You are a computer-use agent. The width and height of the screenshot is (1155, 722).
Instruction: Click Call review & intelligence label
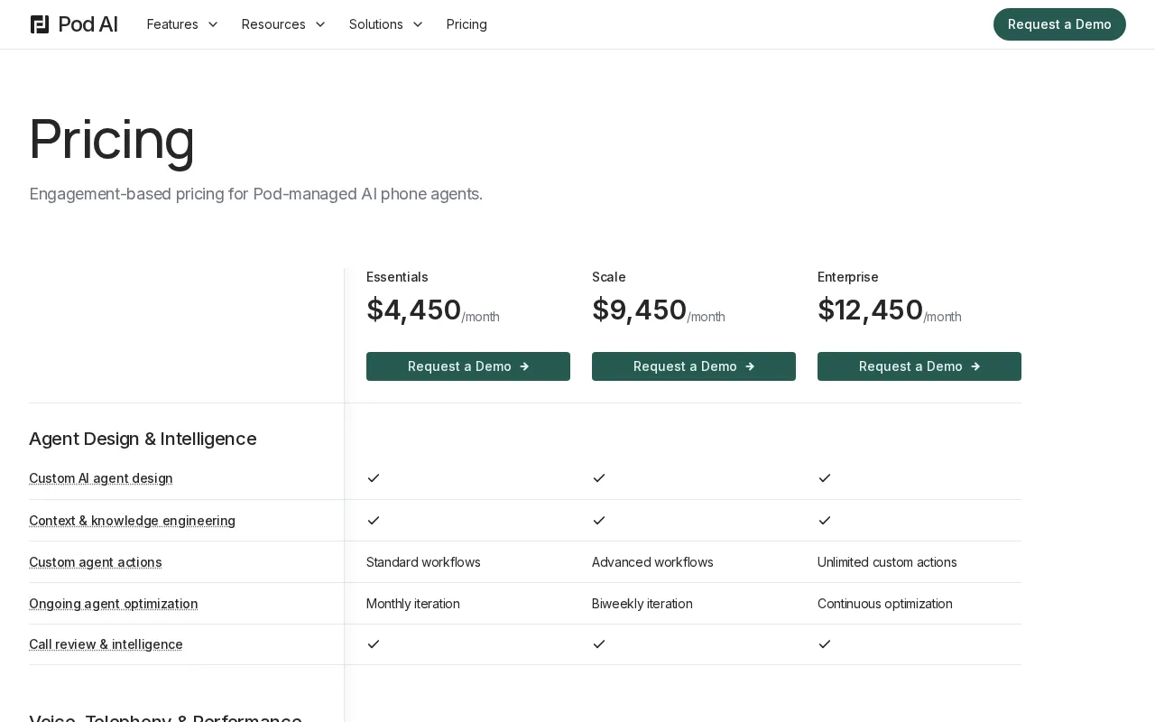[x=106, y=644]
